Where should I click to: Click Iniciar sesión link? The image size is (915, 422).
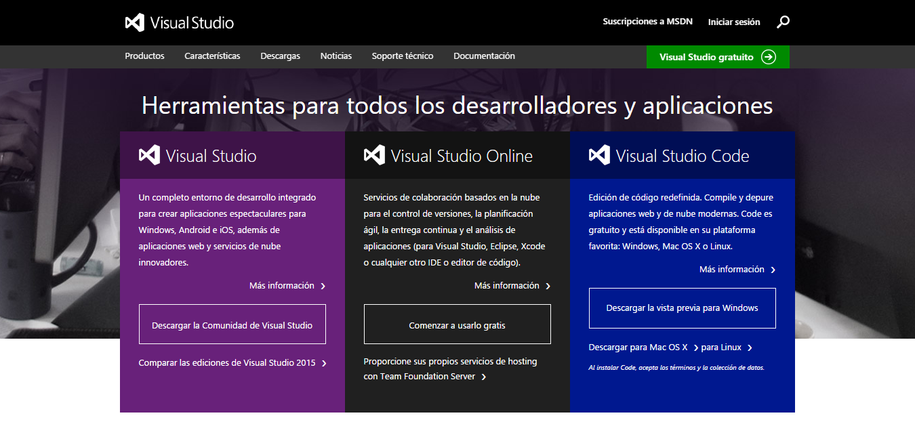pyautogui.click(x=734, y=22)
